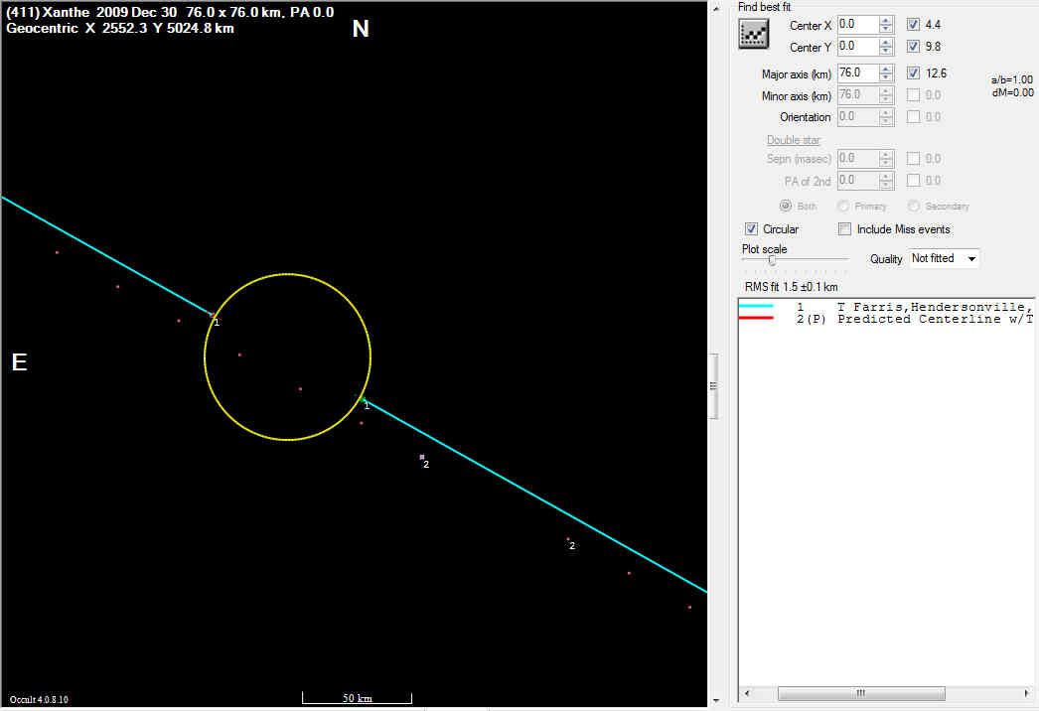Click the observer list horizontal scrollbar thumb
This screenshot has width=1039, height=711.
click(861, 693)
